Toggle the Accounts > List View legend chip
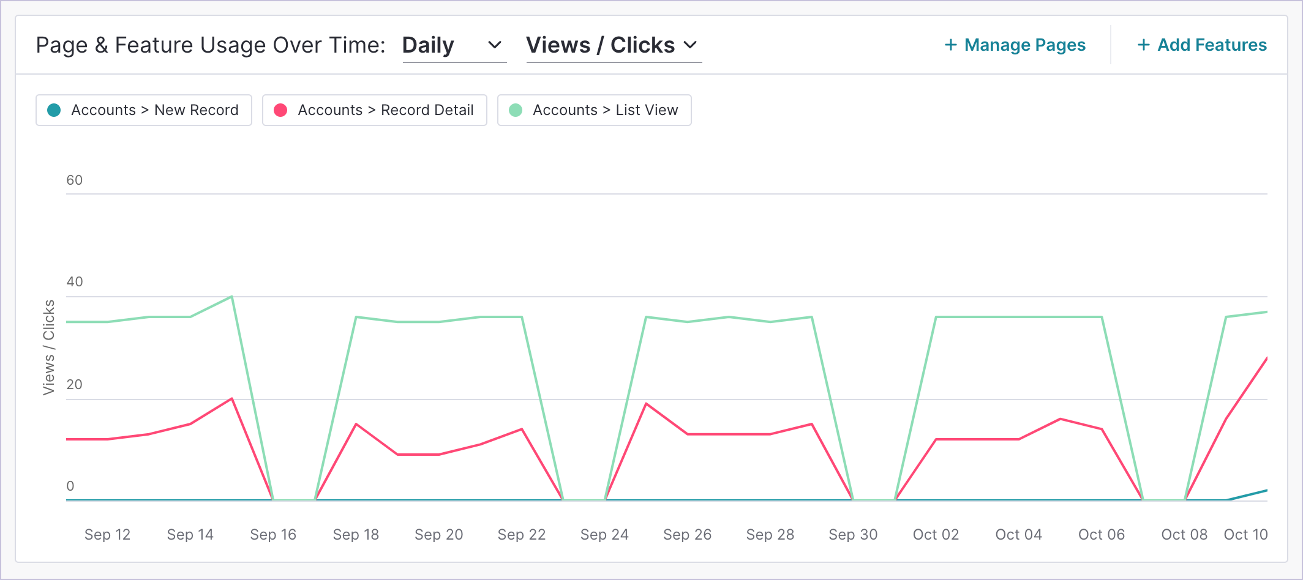 tap(595, 110)
